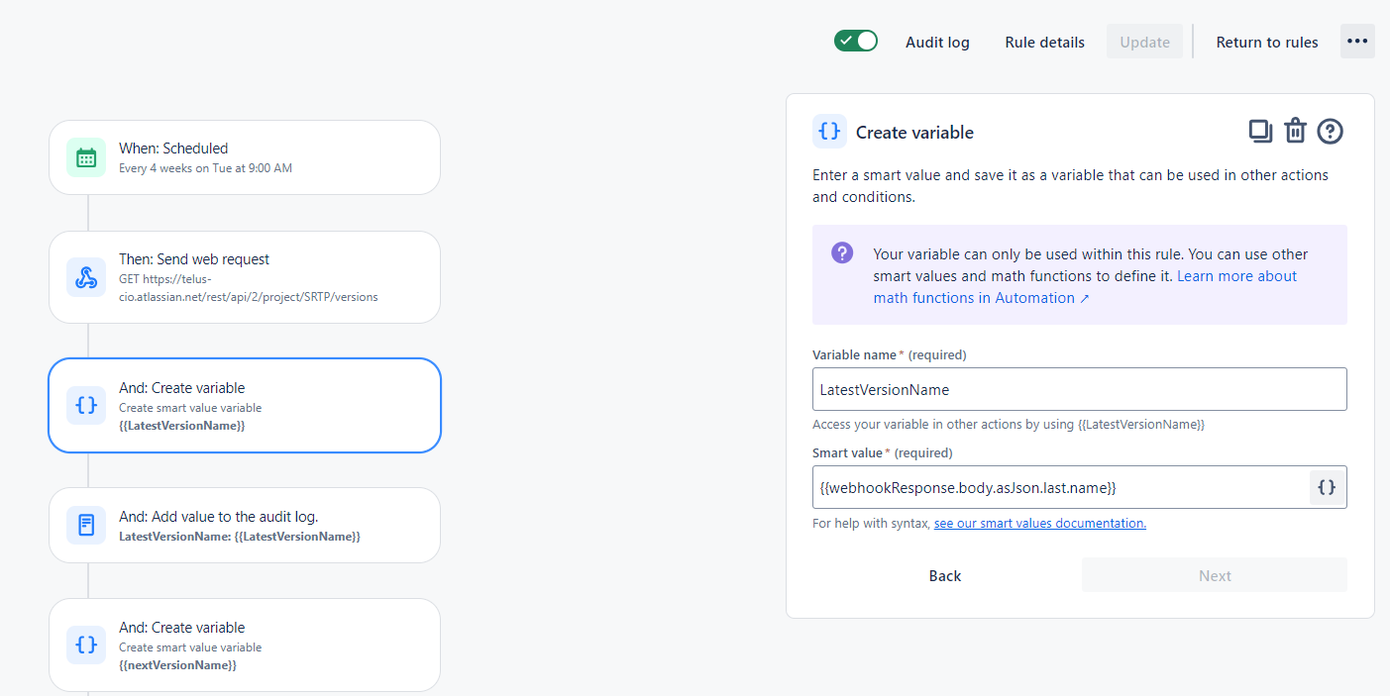This screenshot has height=696, width=1390.
Task: Click the audit log document icon
Action: (x=86, y=525)
